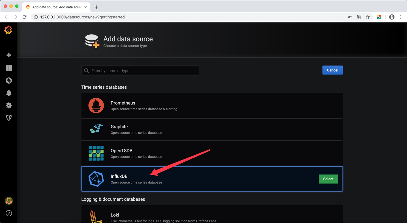Viewport: 407px width, 223px height.
Task: Open the Server Admin shield icon
Action: (9, 118)
